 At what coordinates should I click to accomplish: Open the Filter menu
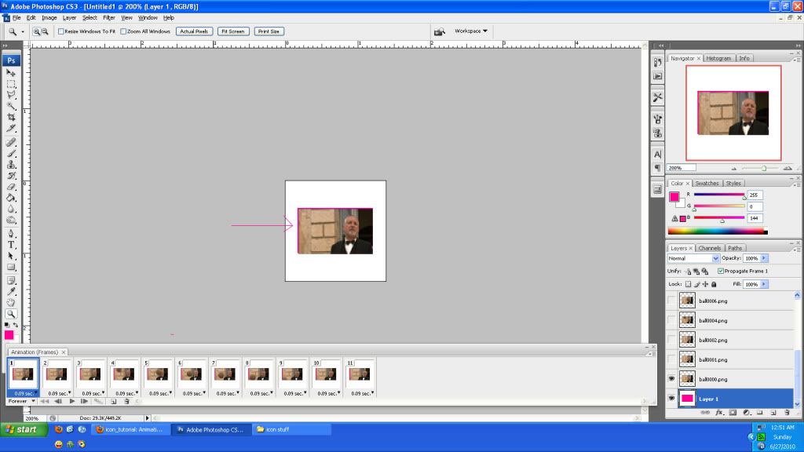click(x=109, y=17)
